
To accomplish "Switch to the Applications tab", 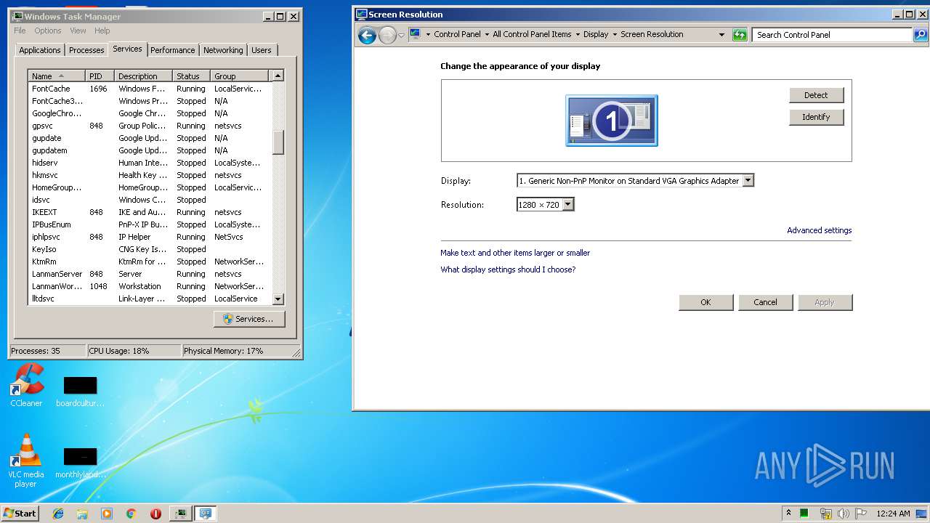I will pyautogui.click(x=39, y=50).
